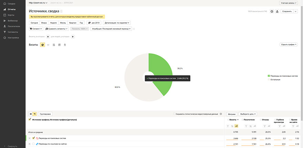Click the Скрыть график button

coord(289,45)
